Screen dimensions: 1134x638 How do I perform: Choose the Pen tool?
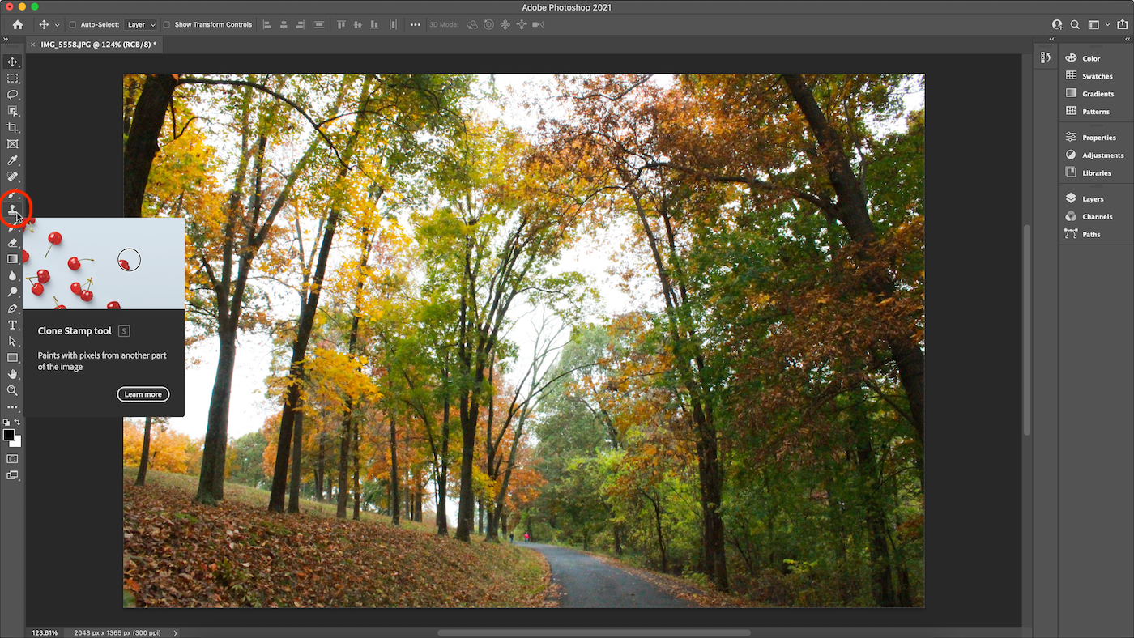pyautogui.click(x=12, y=308)
